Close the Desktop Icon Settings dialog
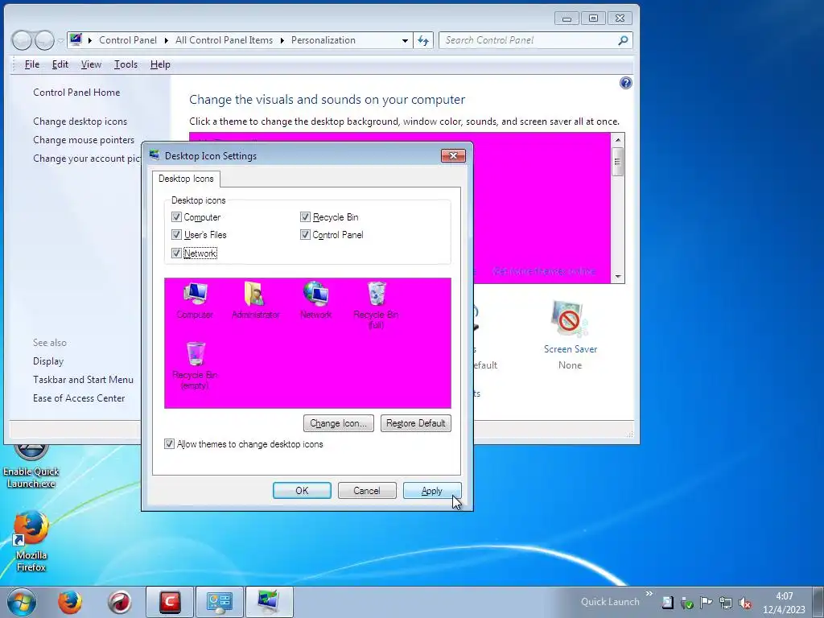The width and height of the screenshot is (824, 618). coord(453,155)
